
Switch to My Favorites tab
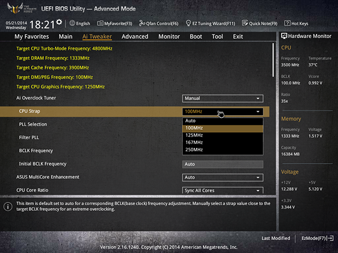[32, 37]
